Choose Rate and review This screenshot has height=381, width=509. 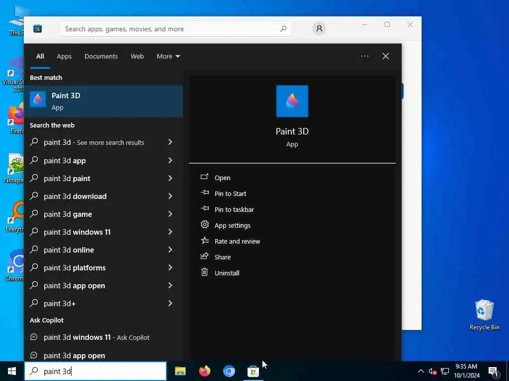[x=237, y=241]
